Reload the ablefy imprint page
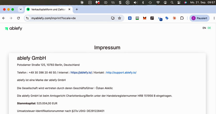This screenshot has width=216, height=114. (x=18, y=18)
